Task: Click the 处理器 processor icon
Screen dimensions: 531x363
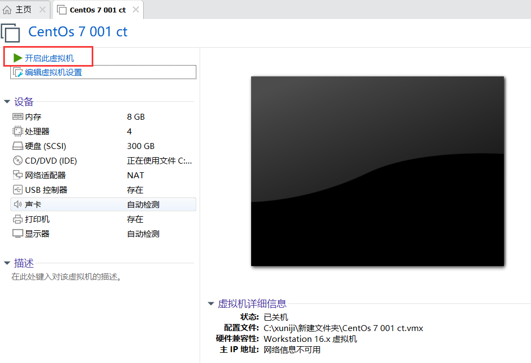Action: click(x=17, y=131)
